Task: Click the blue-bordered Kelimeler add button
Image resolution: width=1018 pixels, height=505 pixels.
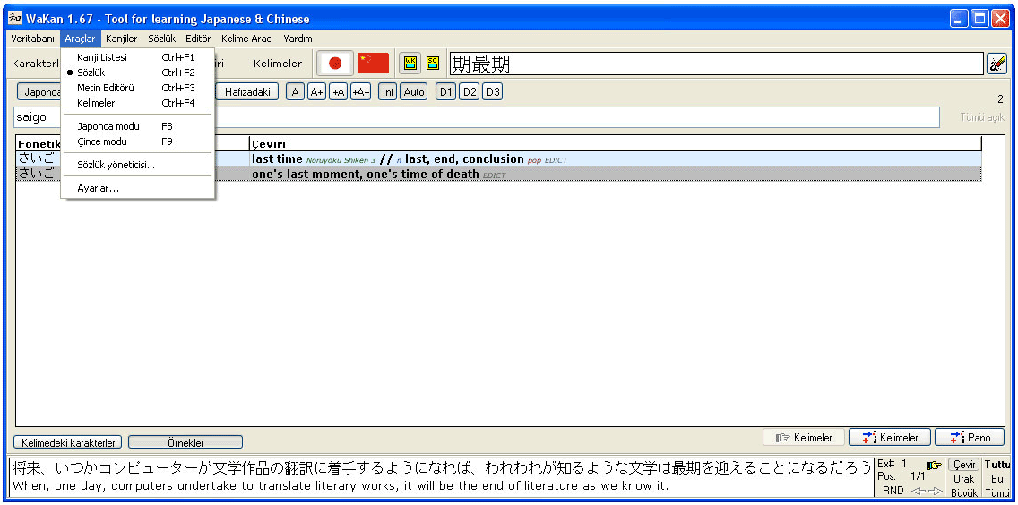Action: coord(890,438)
